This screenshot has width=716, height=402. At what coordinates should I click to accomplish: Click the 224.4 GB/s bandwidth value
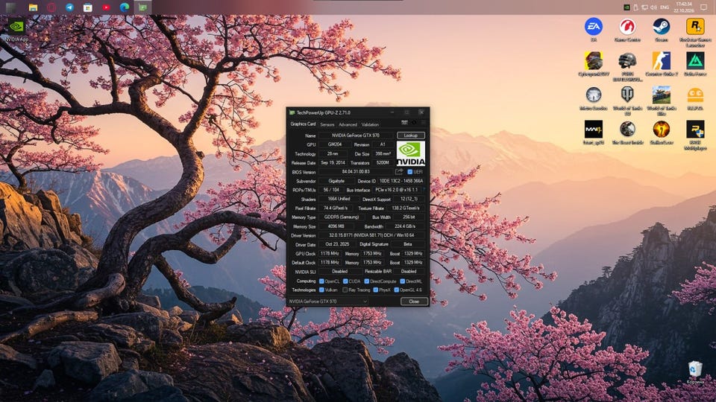tap(405, 226)
